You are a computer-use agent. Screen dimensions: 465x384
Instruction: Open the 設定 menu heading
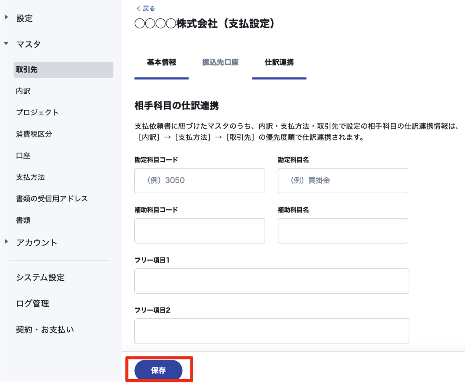coord(25,18)
